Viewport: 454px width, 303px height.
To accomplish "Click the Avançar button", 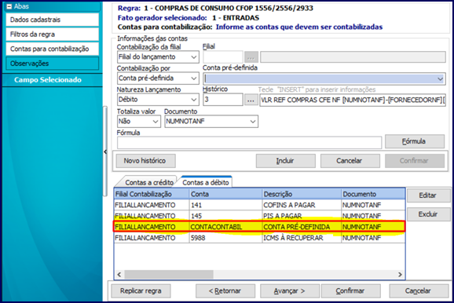I will click(x=290, y=291).
